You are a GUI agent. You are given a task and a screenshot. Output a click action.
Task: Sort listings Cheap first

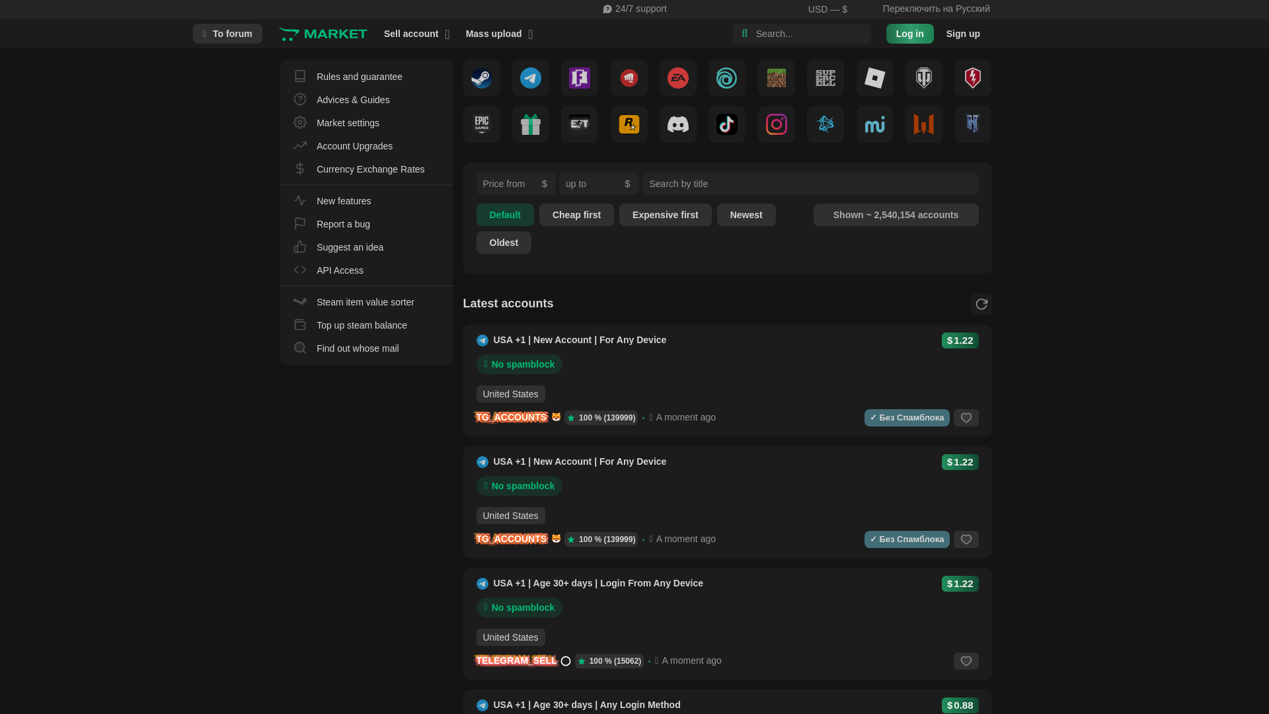coord(576,215)
